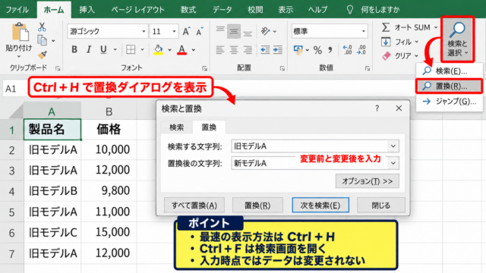Decrease font size with small A icon
Viewport: 486px width, 273px height.
pos(200,31)
